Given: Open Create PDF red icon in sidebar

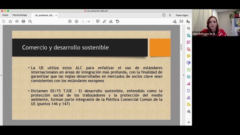Looking at the screenshot, I should tap(188, 49).
